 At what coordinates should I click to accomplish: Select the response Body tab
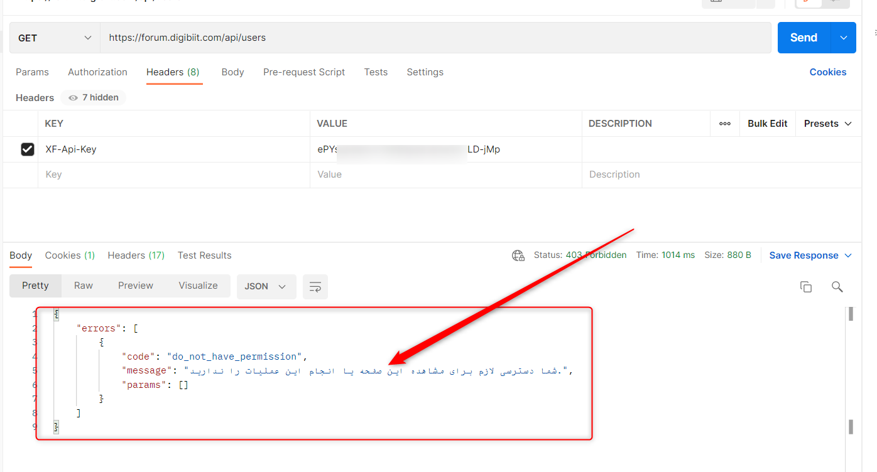point(21,255)
